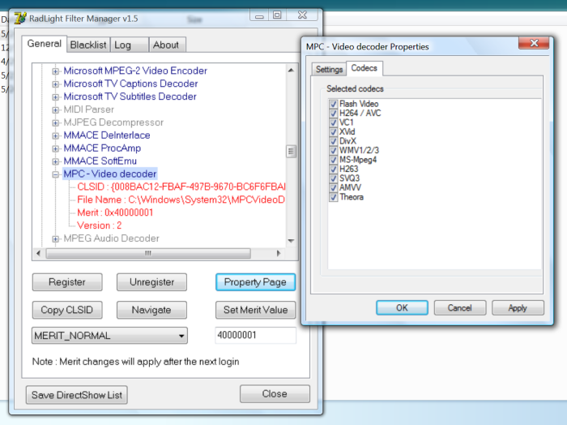This screenshot has height=425, width=567.
Task: Open the Property Page
Action: 255,282
